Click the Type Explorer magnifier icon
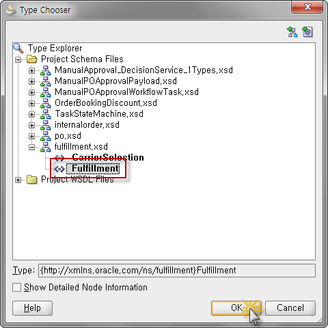The width and height of the screenshot is (328, 328). pyautogui.click(x=18, y=48)
